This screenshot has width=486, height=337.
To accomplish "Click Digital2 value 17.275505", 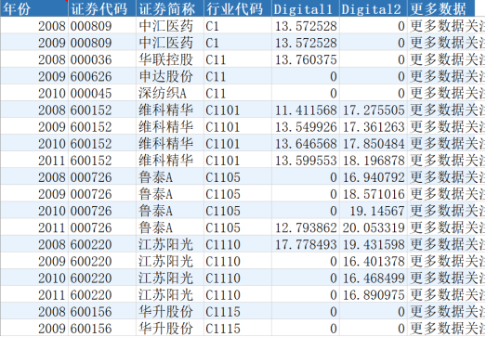I will point(374,110).
